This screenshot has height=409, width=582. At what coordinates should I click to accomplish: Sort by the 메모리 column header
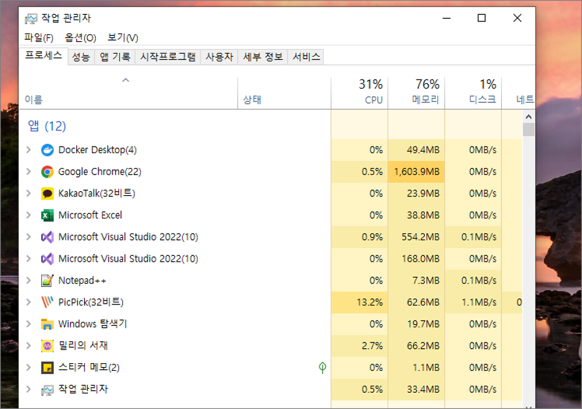(416, 92)
